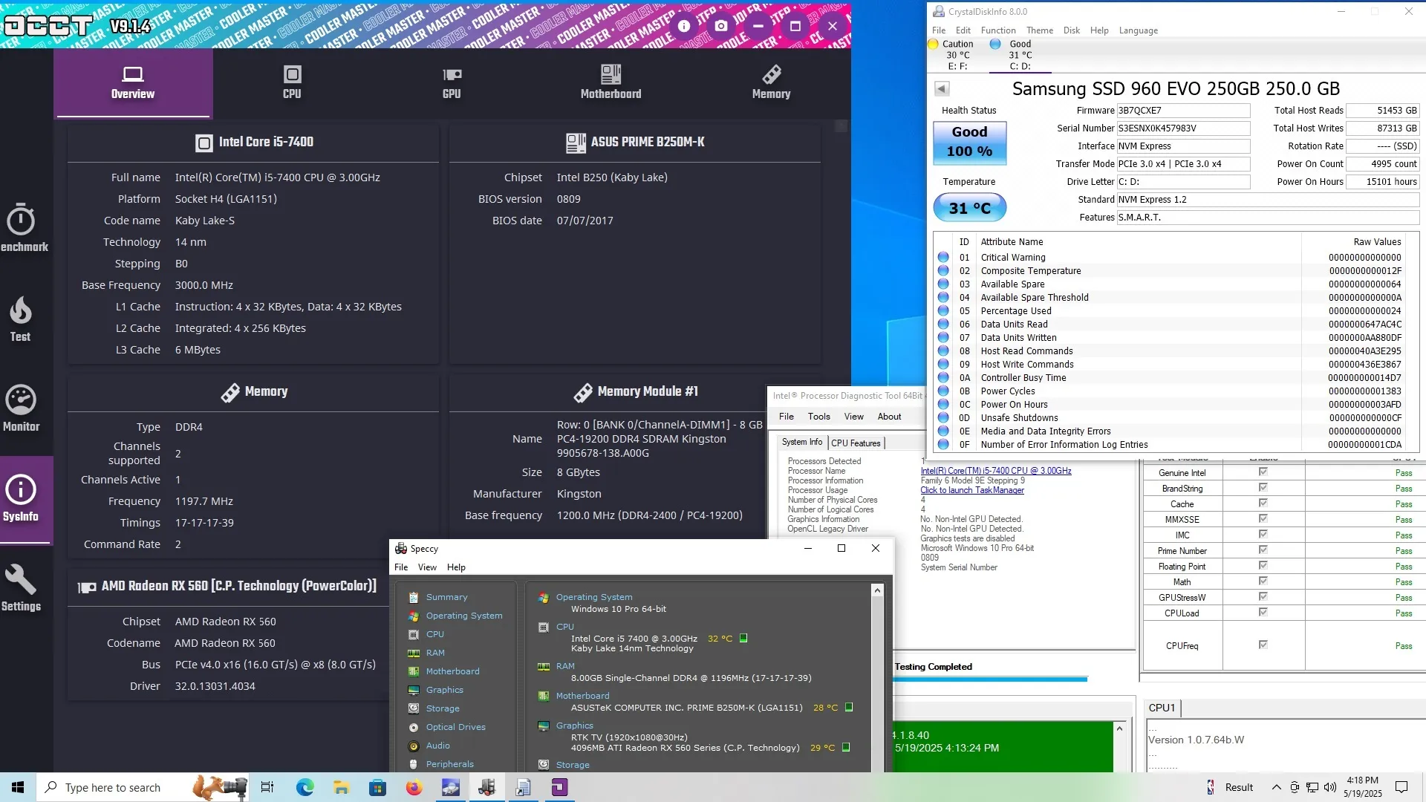Click the OCCT screenshot camera icon
Viewport: 1426px width, 802px height.
click(721, 26)
